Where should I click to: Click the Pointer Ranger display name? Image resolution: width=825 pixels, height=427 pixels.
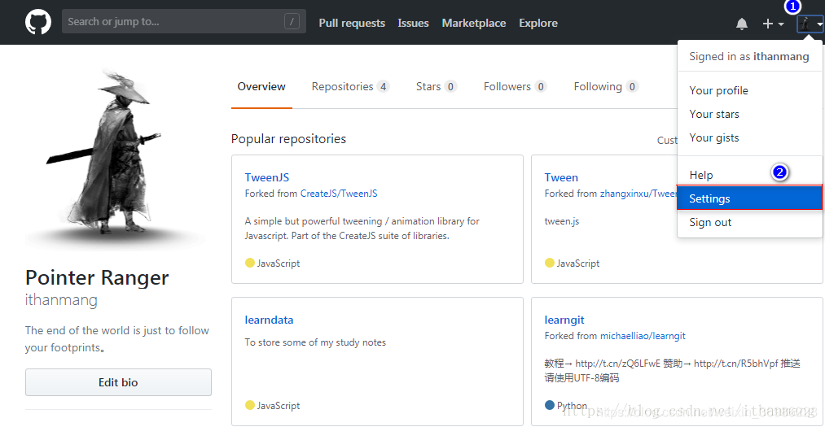97,277
